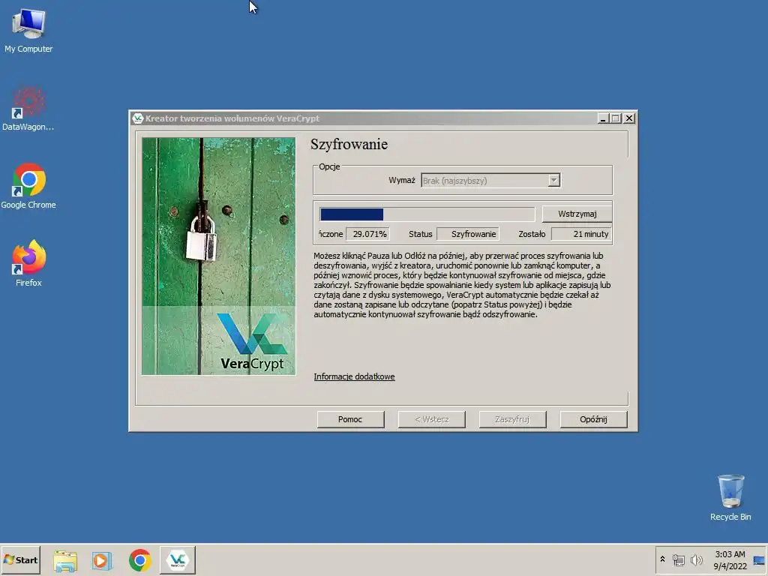Click the VeraCrypt padlock image

pyautogui.click(x=218, y=256)
